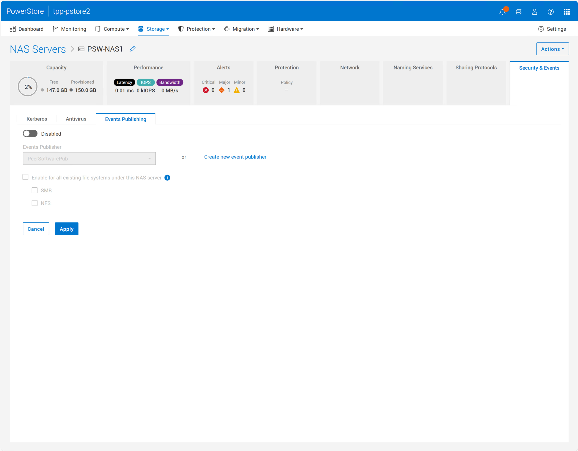Toggle the Disabled events publishing switch
Viewport: 578px width, 451px height.
pyautogui.click(x=30, y=134)
